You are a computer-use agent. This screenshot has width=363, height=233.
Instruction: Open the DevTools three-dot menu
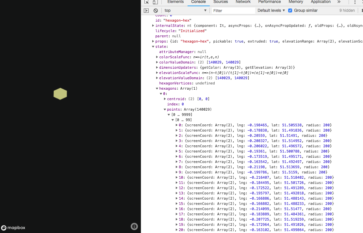pos(355,2)
